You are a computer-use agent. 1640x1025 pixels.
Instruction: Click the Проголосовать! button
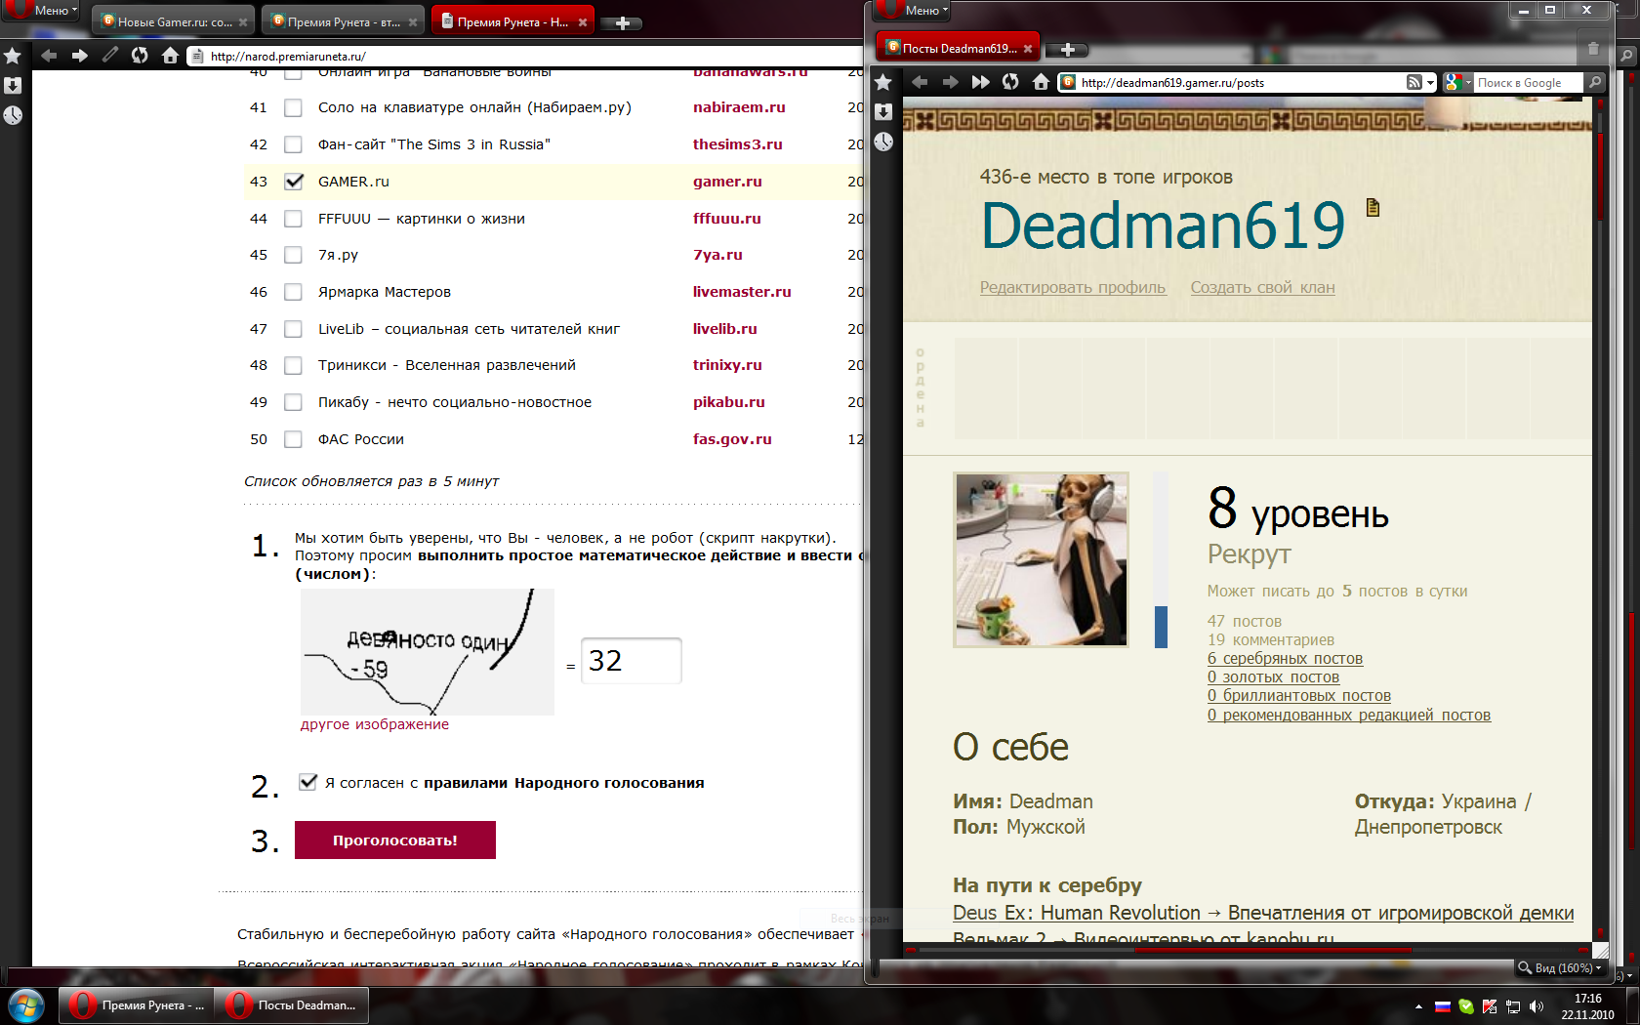(395, 840)
